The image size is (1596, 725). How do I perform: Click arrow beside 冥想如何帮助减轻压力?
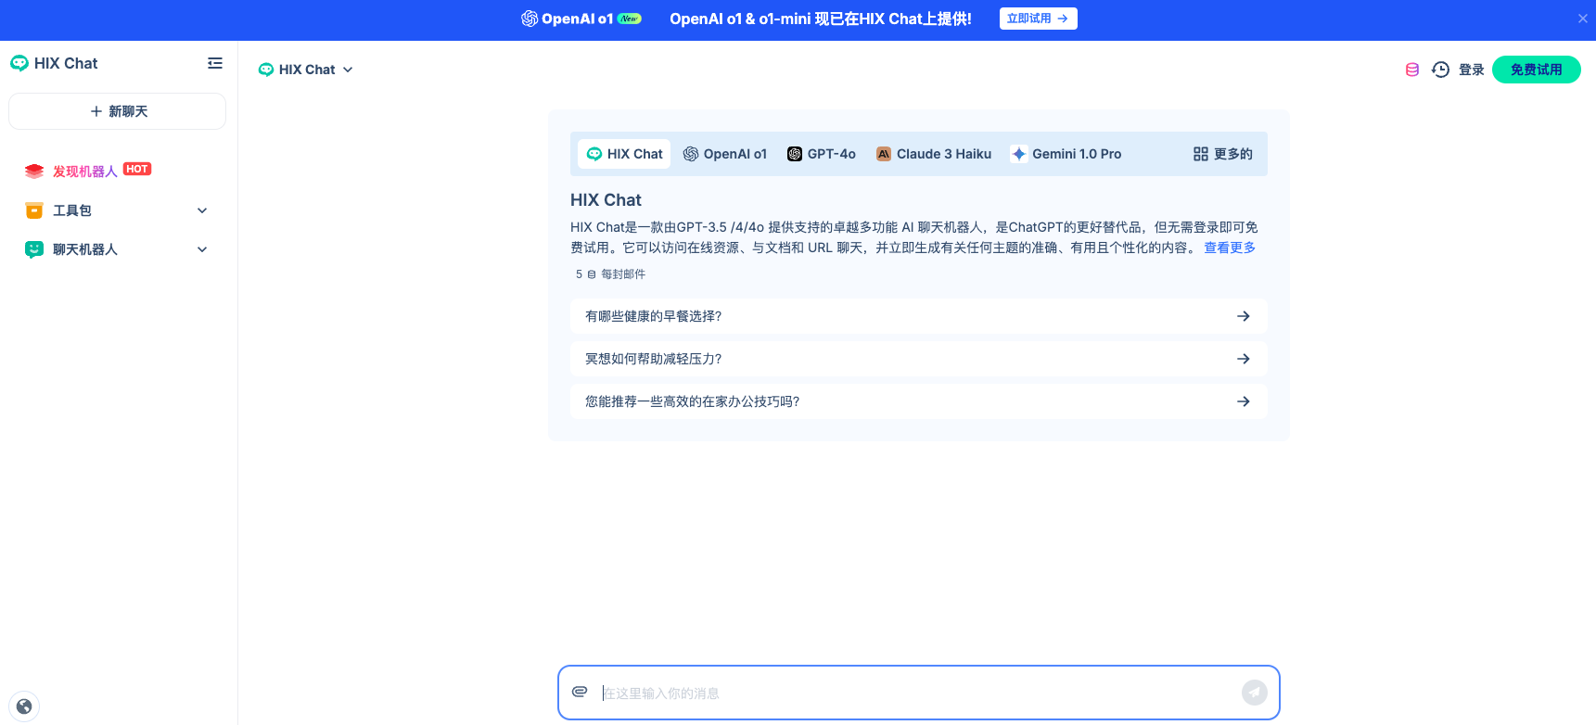pyautogui.click(x=1244, y=359)
